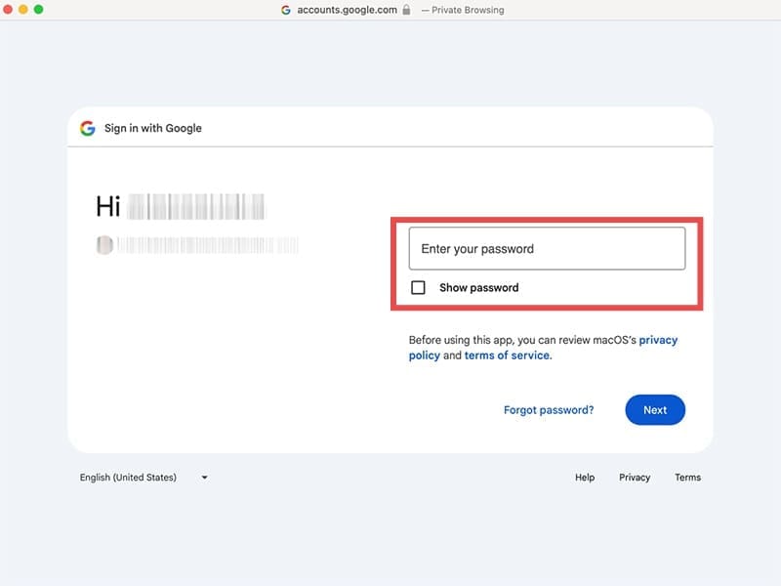
Task: Click the Google G logo beside 'Sign in with Google'
Action: 86,128
